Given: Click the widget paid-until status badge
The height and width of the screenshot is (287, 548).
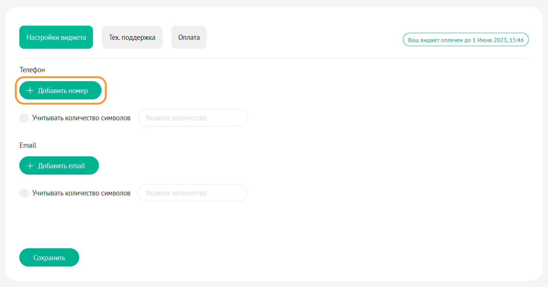Looking at the screenshot, I should [465, 39].
